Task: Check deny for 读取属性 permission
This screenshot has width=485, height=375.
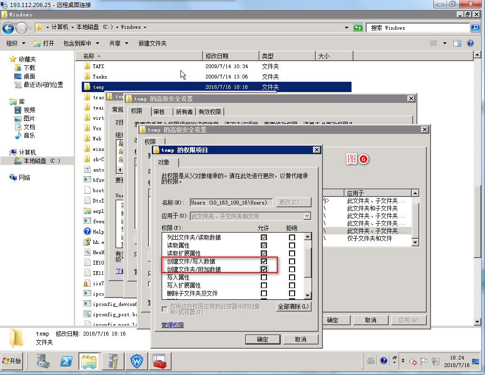Action: coord(292,245)
